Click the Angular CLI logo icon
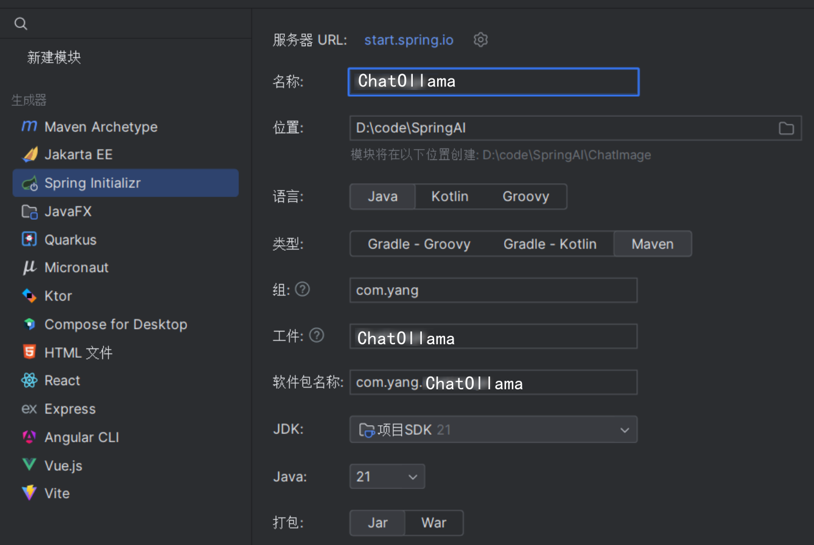This screenshot has width=814, height=545. click(x=29, y=437)
